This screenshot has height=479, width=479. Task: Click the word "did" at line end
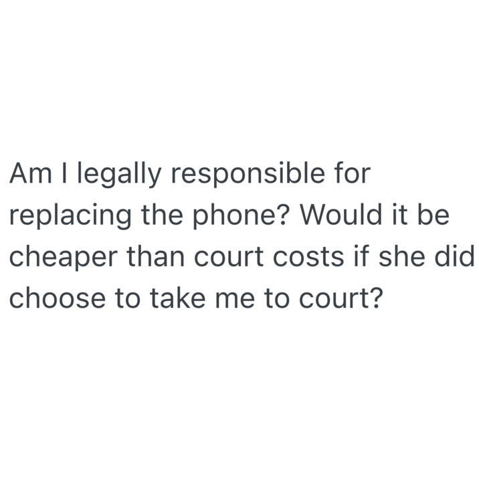[454, 256]
